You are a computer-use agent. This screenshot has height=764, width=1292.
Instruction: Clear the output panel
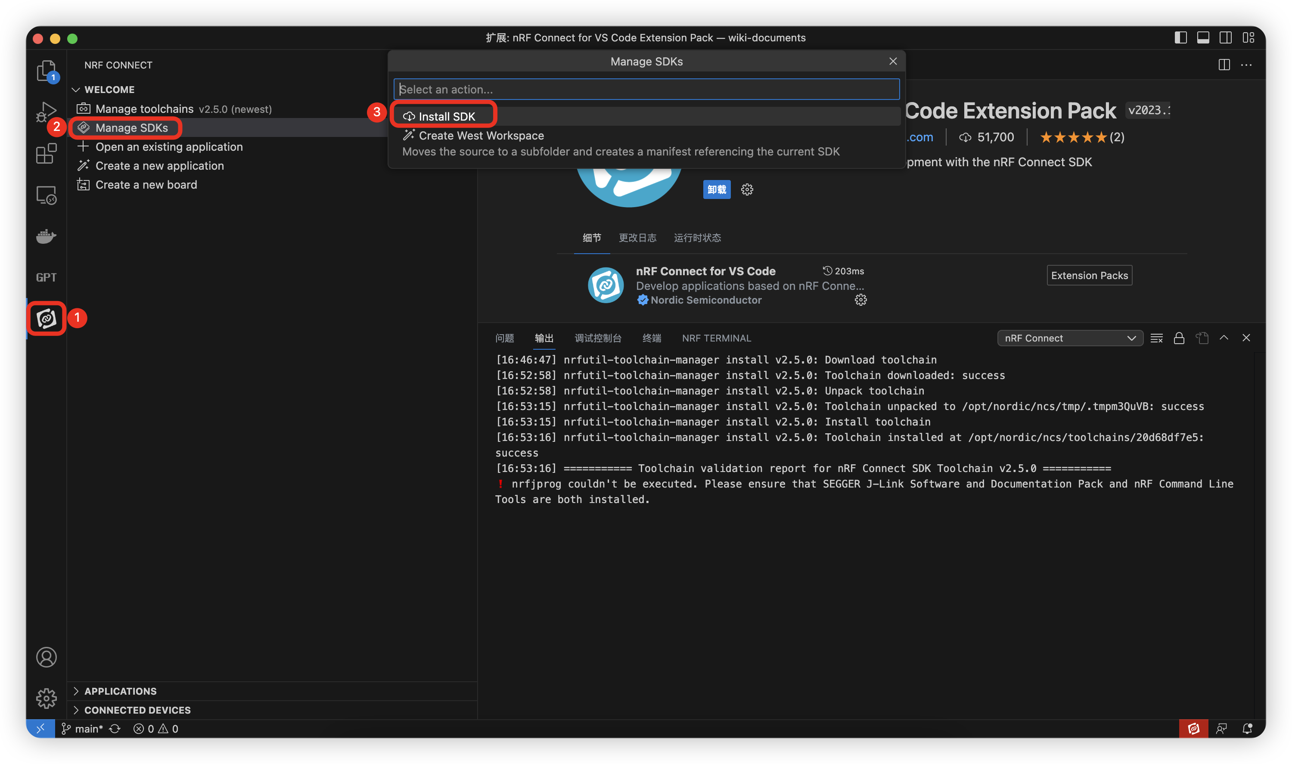pos(1157,338)
